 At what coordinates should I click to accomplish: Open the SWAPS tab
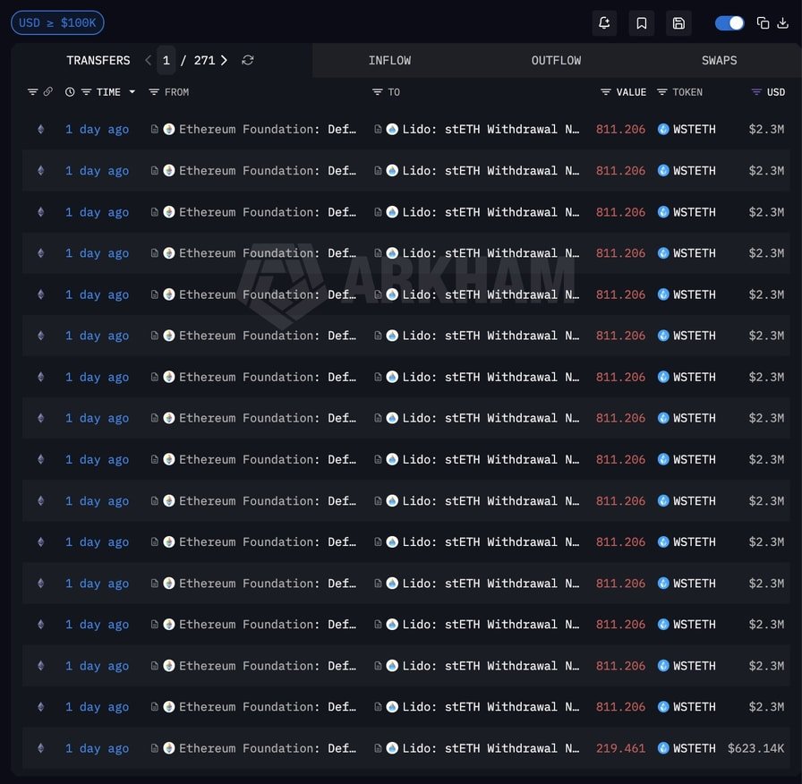[x=719, y=60]
